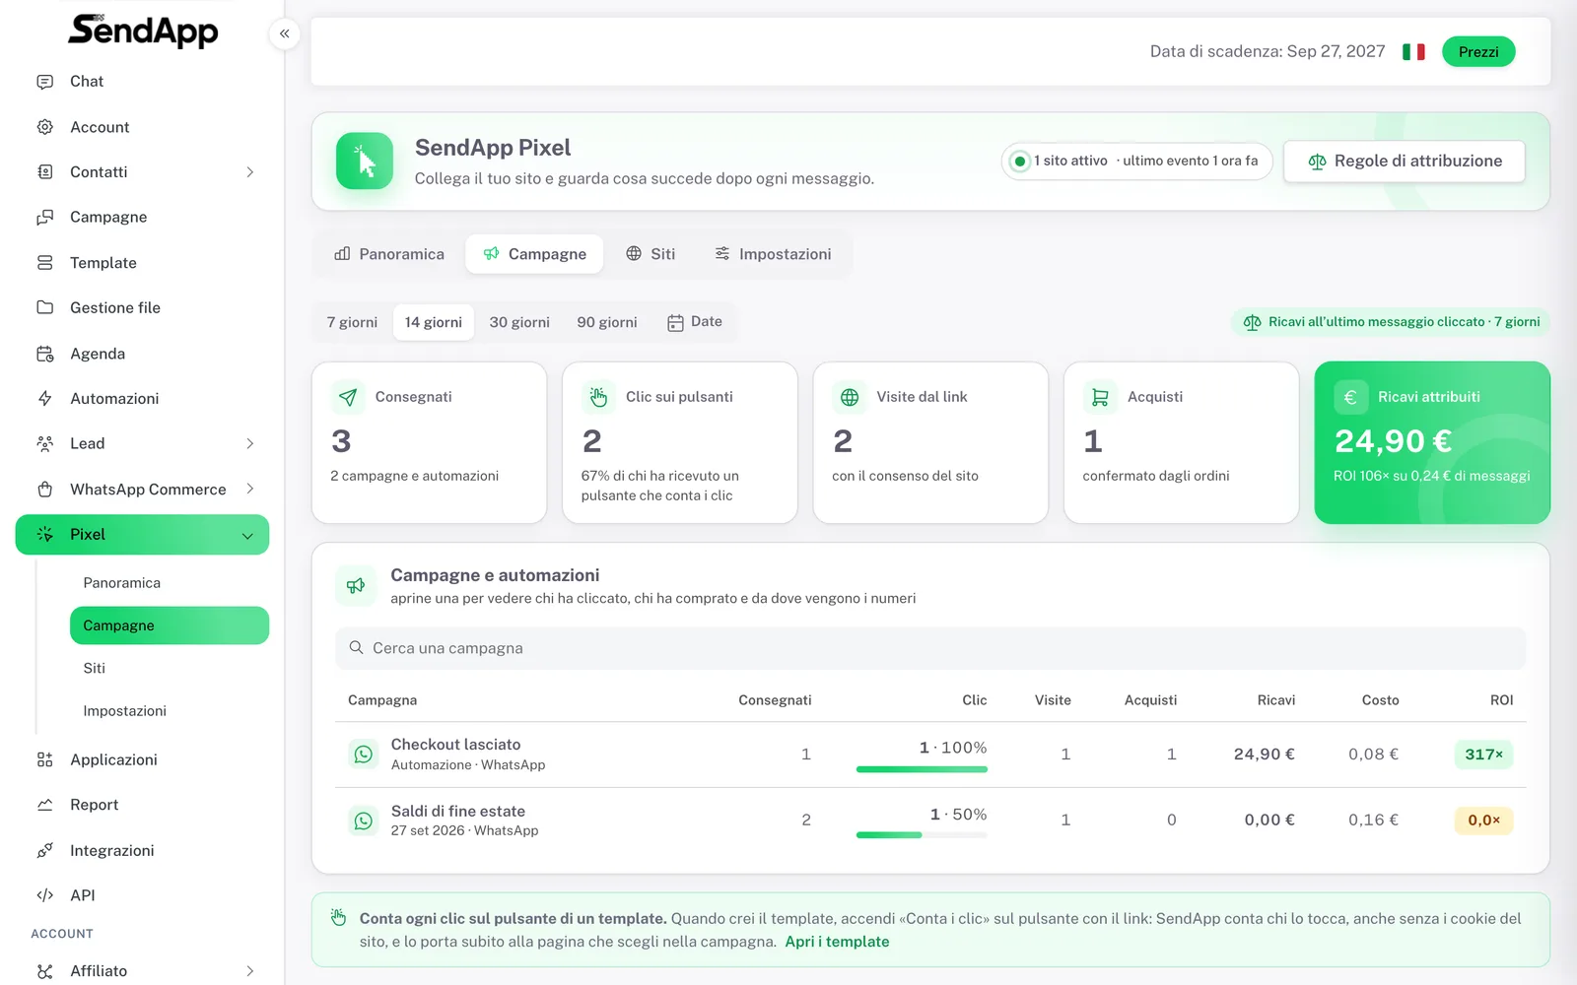Click the 0,0× ROI badge
The image size is (1577, 985).
click(x=1483, y=821)
